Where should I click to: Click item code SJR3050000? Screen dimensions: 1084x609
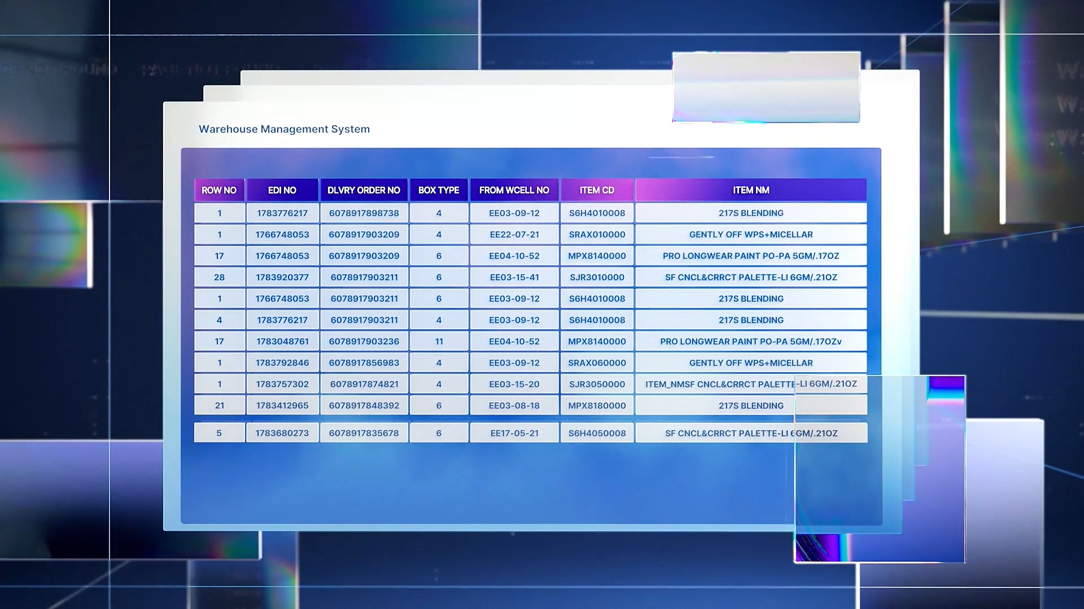[597, 385]
